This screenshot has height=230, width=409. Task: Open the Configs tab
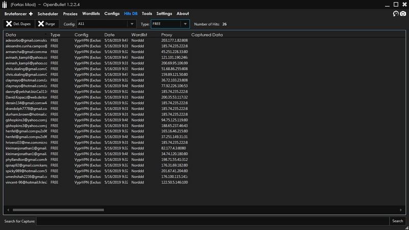(x=112, y=14)
